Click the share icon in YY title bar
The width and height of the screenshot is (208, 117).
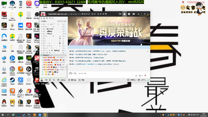(103, 14)
